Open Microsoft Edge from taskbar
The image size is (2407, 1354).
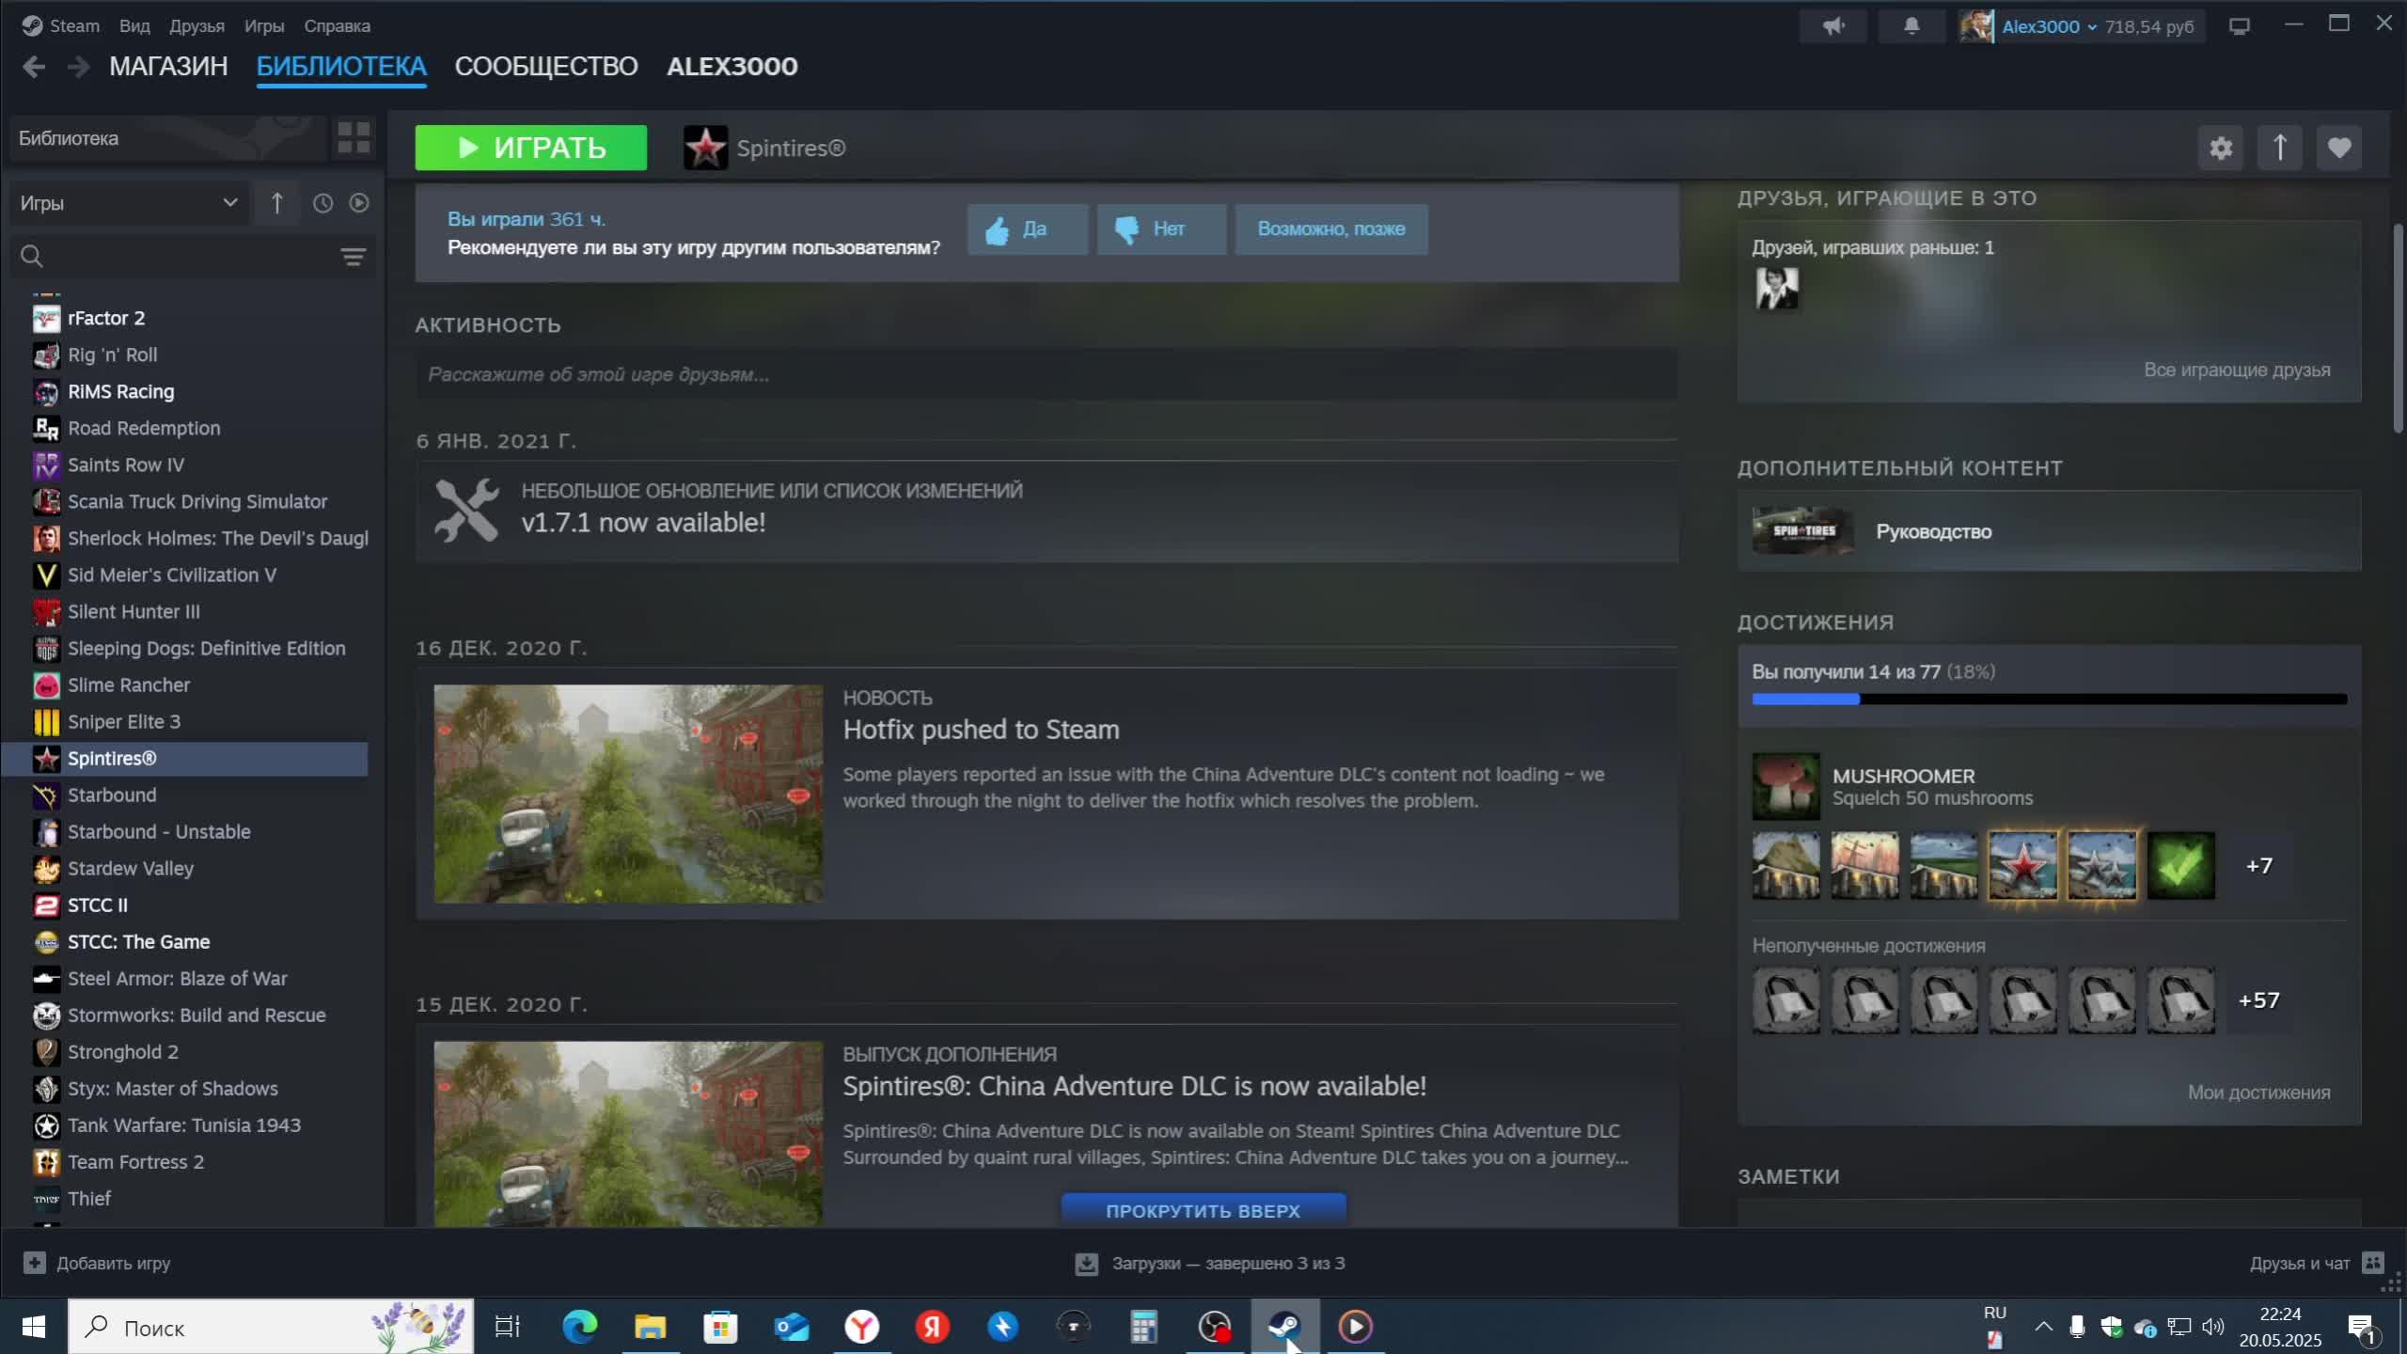(579, 1327)
